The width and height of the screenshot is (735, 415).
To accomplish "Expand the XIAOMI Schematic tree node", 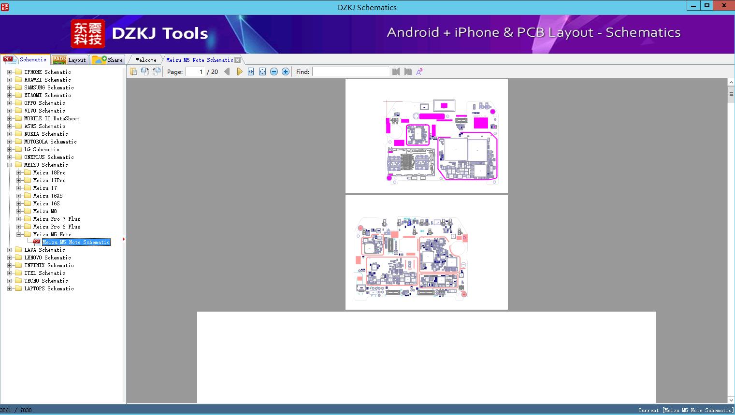I will (9, 95).
